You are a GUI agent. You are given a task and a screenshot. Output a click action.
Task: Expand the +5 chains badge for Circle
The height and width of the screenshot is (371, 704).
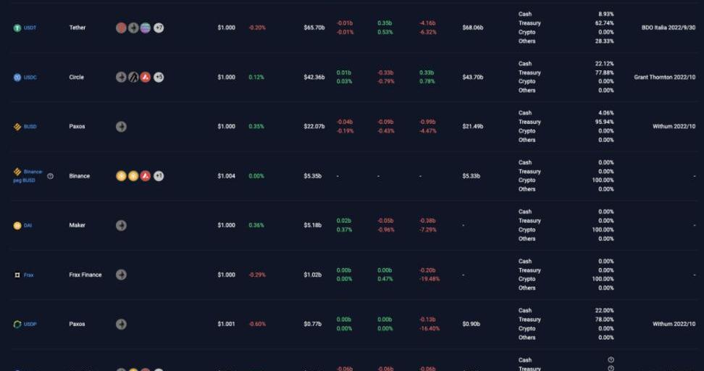click(159, 78)
